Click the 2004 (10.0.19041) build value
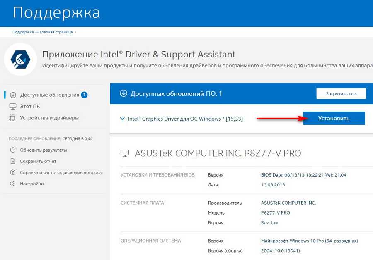Viewport: 373px width, 260px height. click(281, 251)
